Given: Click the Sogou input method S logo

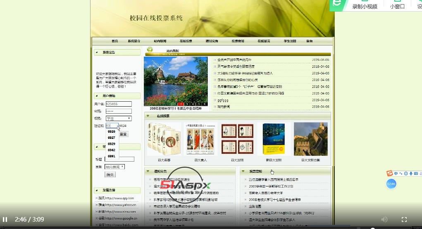Looking at the screenshot, I should click(x=389, y=173).
